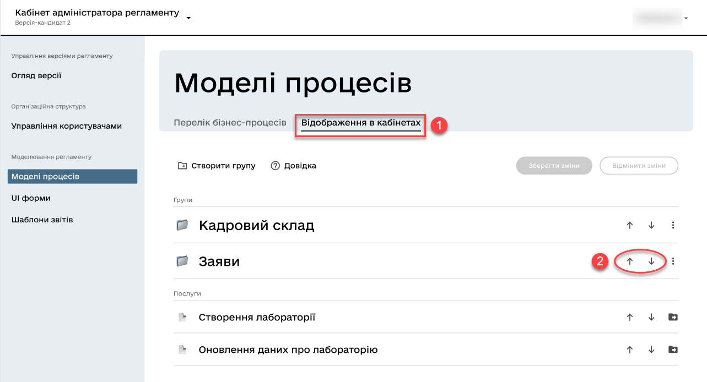This screenshot has width=707, height=382.
Task: Select Моделі процесів in sidebar
Action: coord(72,177)
